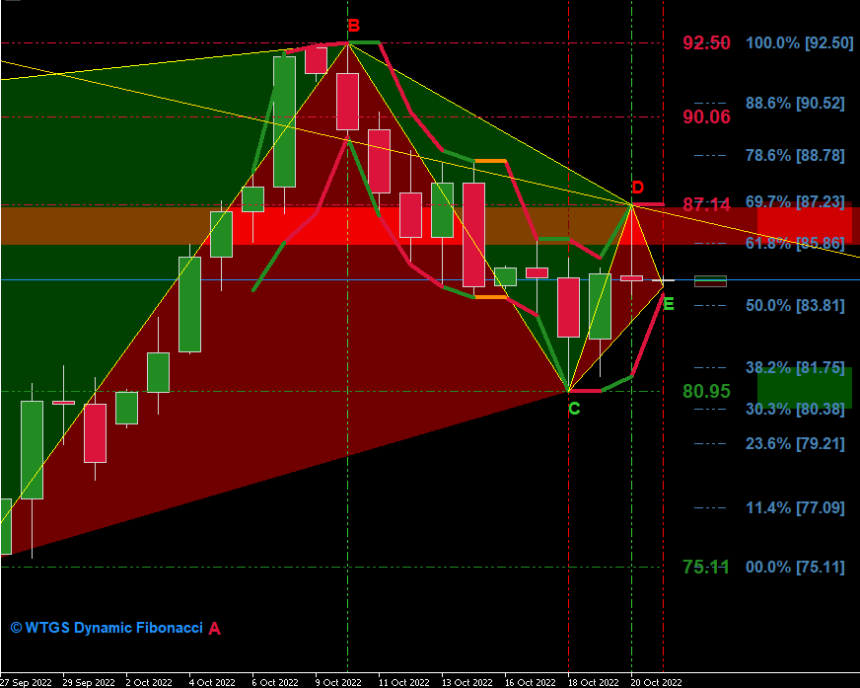This screenshot has width=860, height=688.
Task: Click the 29 Sep 2022 date label
Action: pos(89,682)
